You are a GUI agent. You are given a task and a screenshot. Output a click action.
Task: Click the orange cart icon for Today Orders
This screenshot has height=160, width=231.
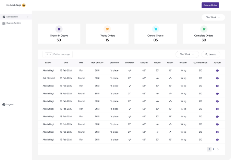[107, 29]
